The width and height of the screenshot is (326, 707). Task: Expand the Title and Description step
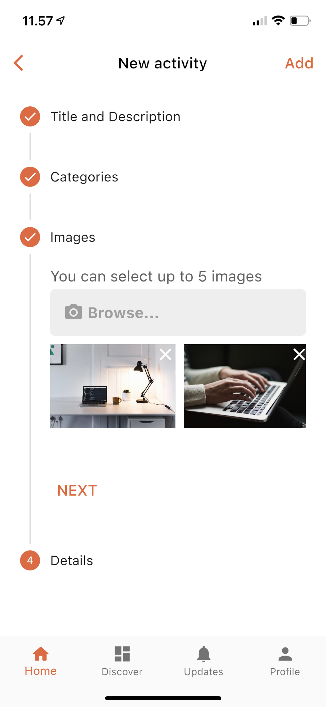(x=116, y=117)
